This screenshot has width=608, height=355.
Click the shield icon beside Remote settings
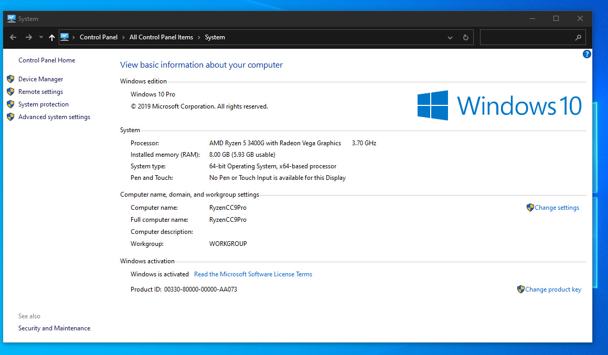coord(10,92)
